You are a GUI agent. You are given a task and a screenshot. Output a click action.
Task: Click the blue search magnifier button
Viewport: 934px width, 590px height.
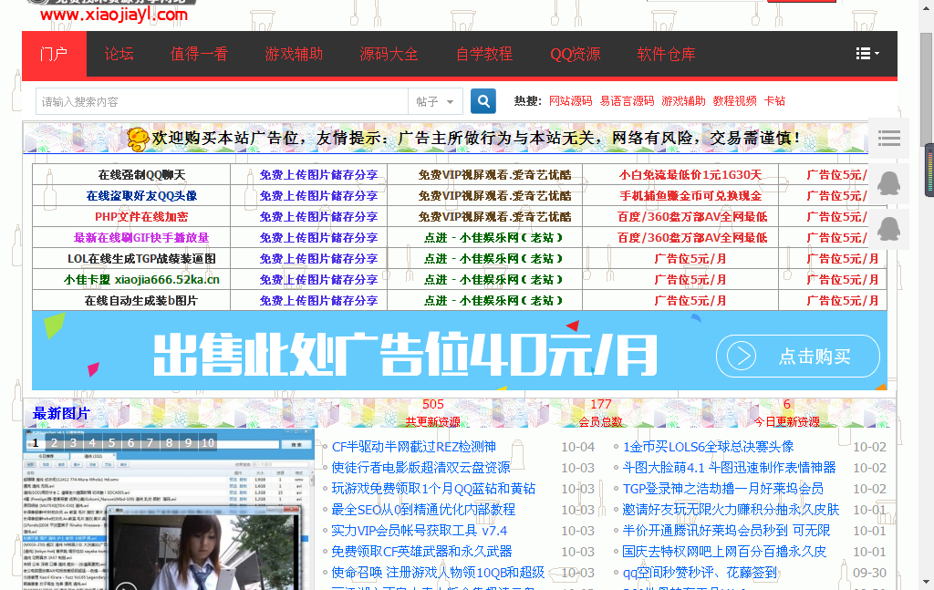[483, 101]
